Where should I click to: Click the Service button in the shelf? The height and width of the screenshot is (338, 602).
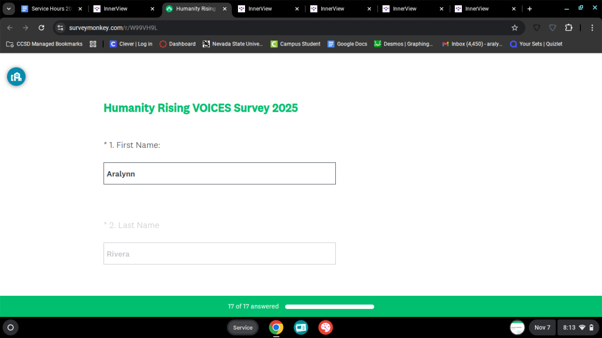tap(243, 328)
